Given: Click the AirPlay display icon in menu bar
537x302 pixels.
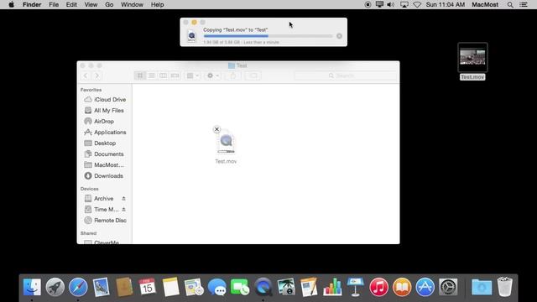Looking at the screenshot, I should (x=404, y=5).
